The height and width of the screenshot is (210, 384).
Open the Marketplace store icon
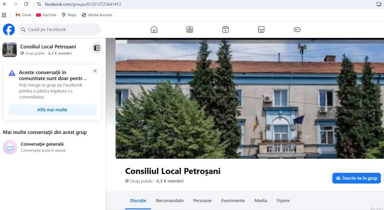[x=261, y=30]
